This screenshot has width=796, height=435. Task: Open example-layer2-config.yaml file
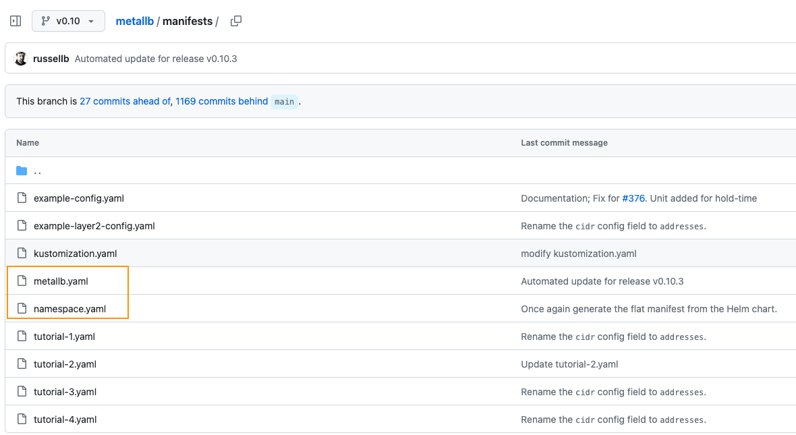(x=94, y=226)
